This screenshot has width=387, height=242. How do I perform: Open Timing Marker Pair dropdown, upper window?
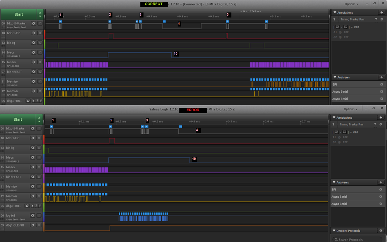tap(376, 19)
